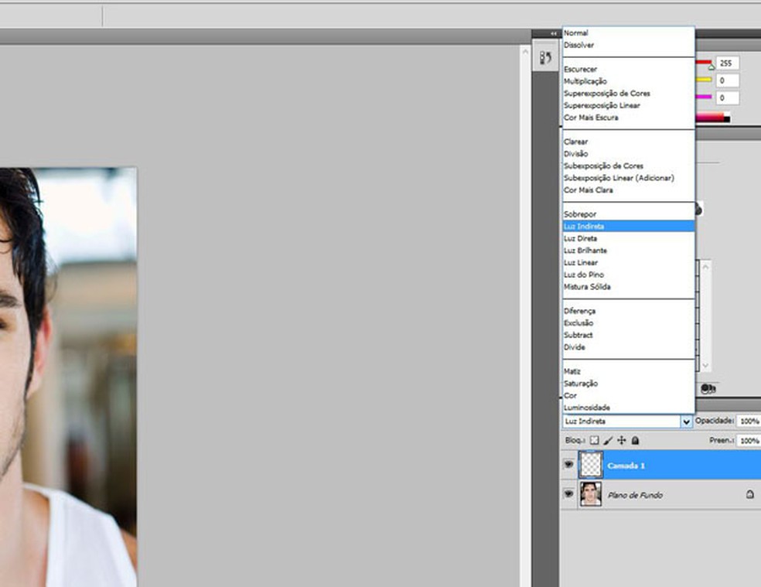Pick Superexposição de Cores mode
Image resolution: width=761 pixels, height=587 pixels.
click(x=629, y=94)
